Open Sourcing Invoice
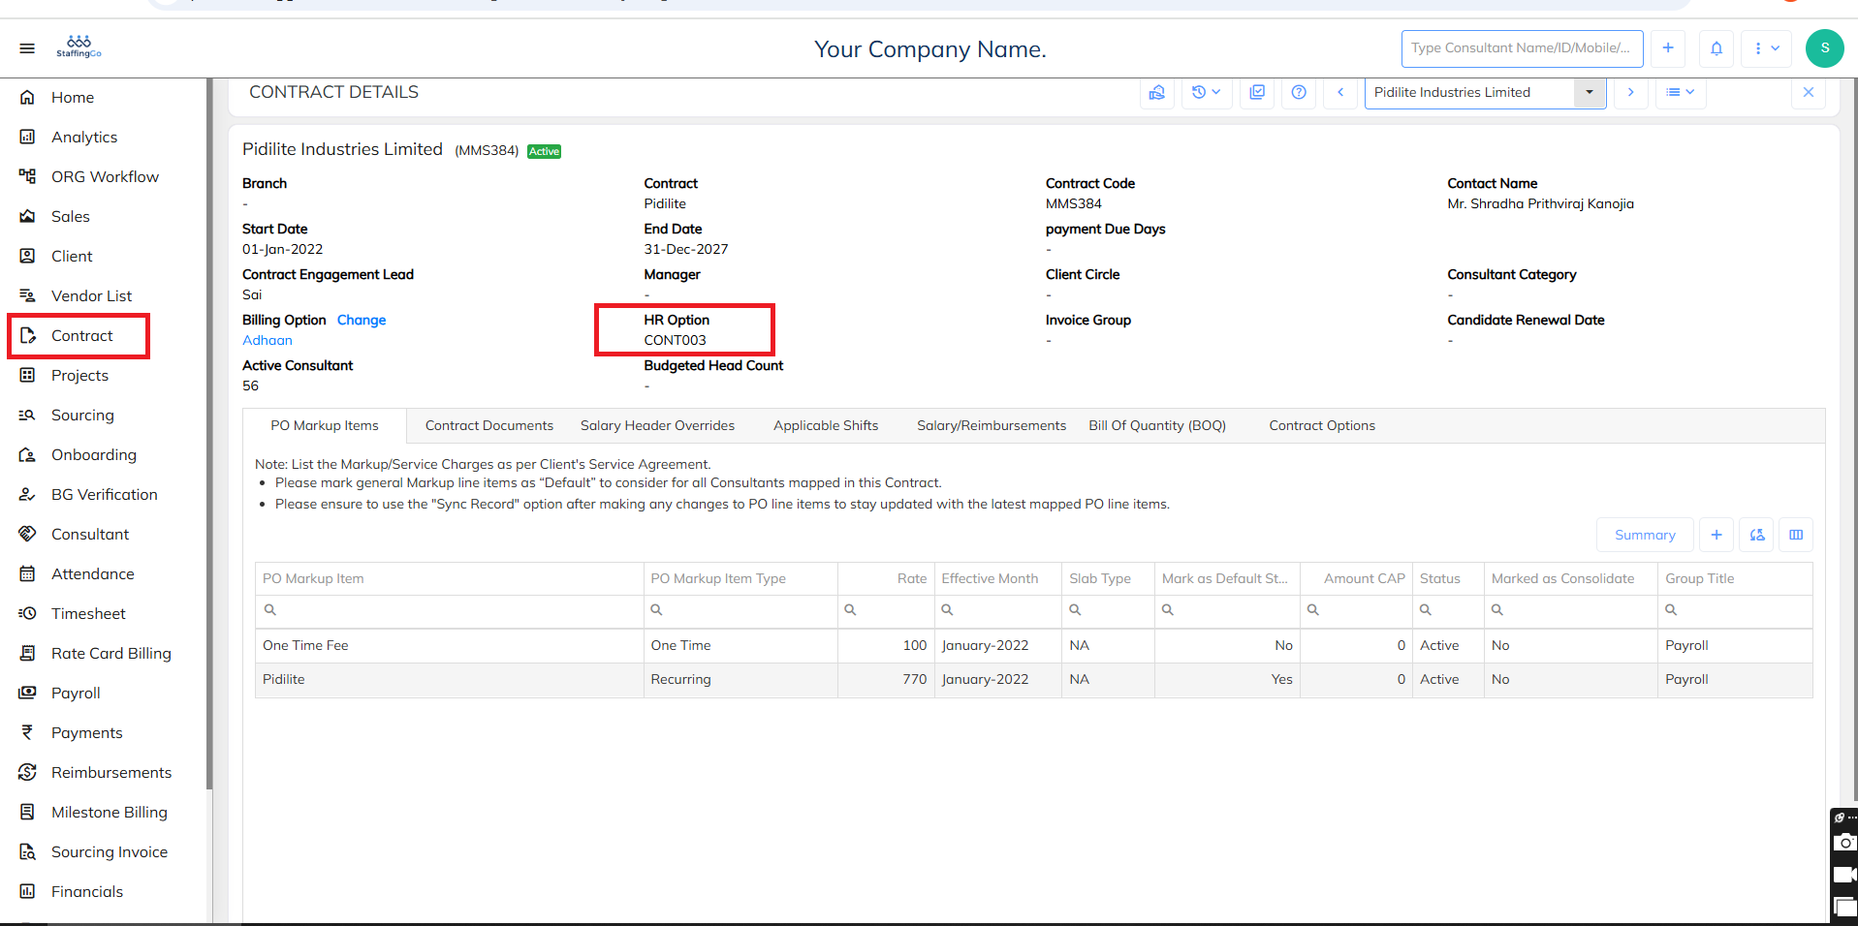The image size is (1858, 926). coord(109,851)
